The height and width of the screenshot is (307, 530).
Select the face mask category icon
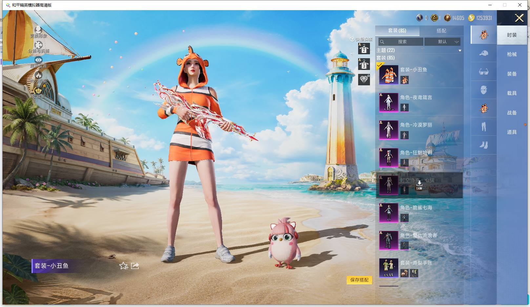[484, 90]
